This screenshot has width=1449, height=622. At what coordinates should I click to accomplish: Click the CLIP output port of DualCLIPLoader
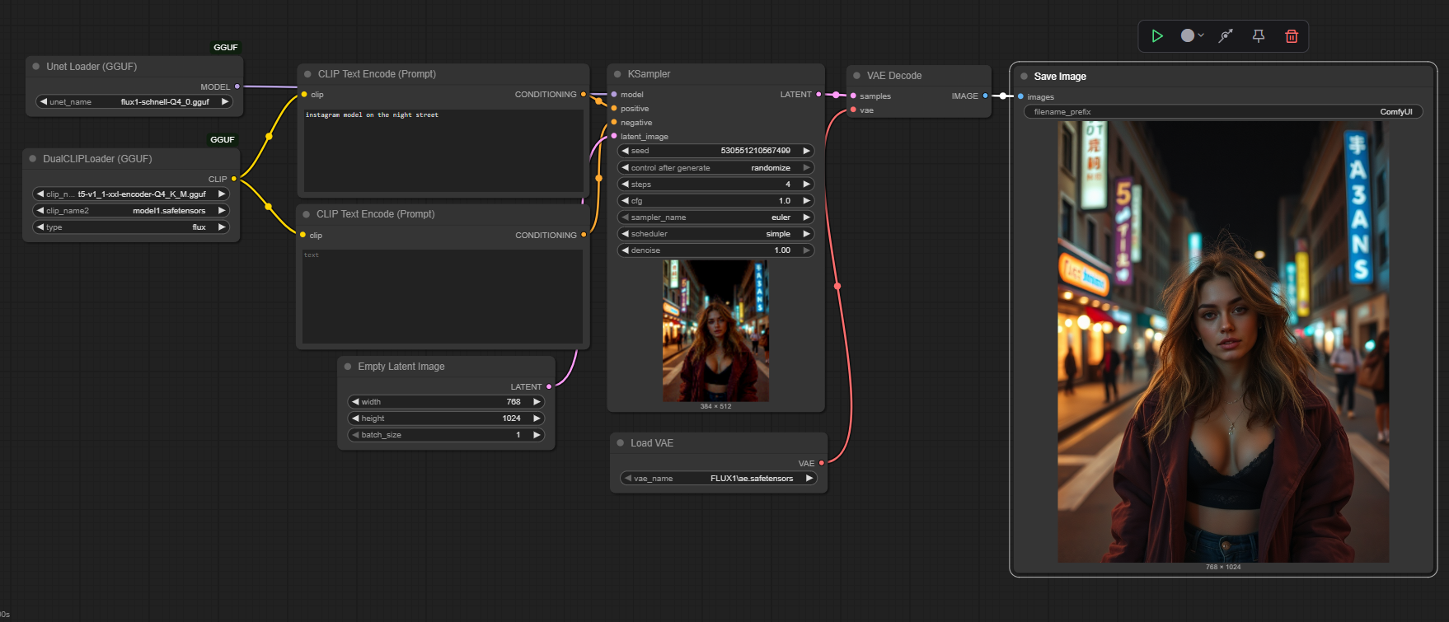(234, 179)
